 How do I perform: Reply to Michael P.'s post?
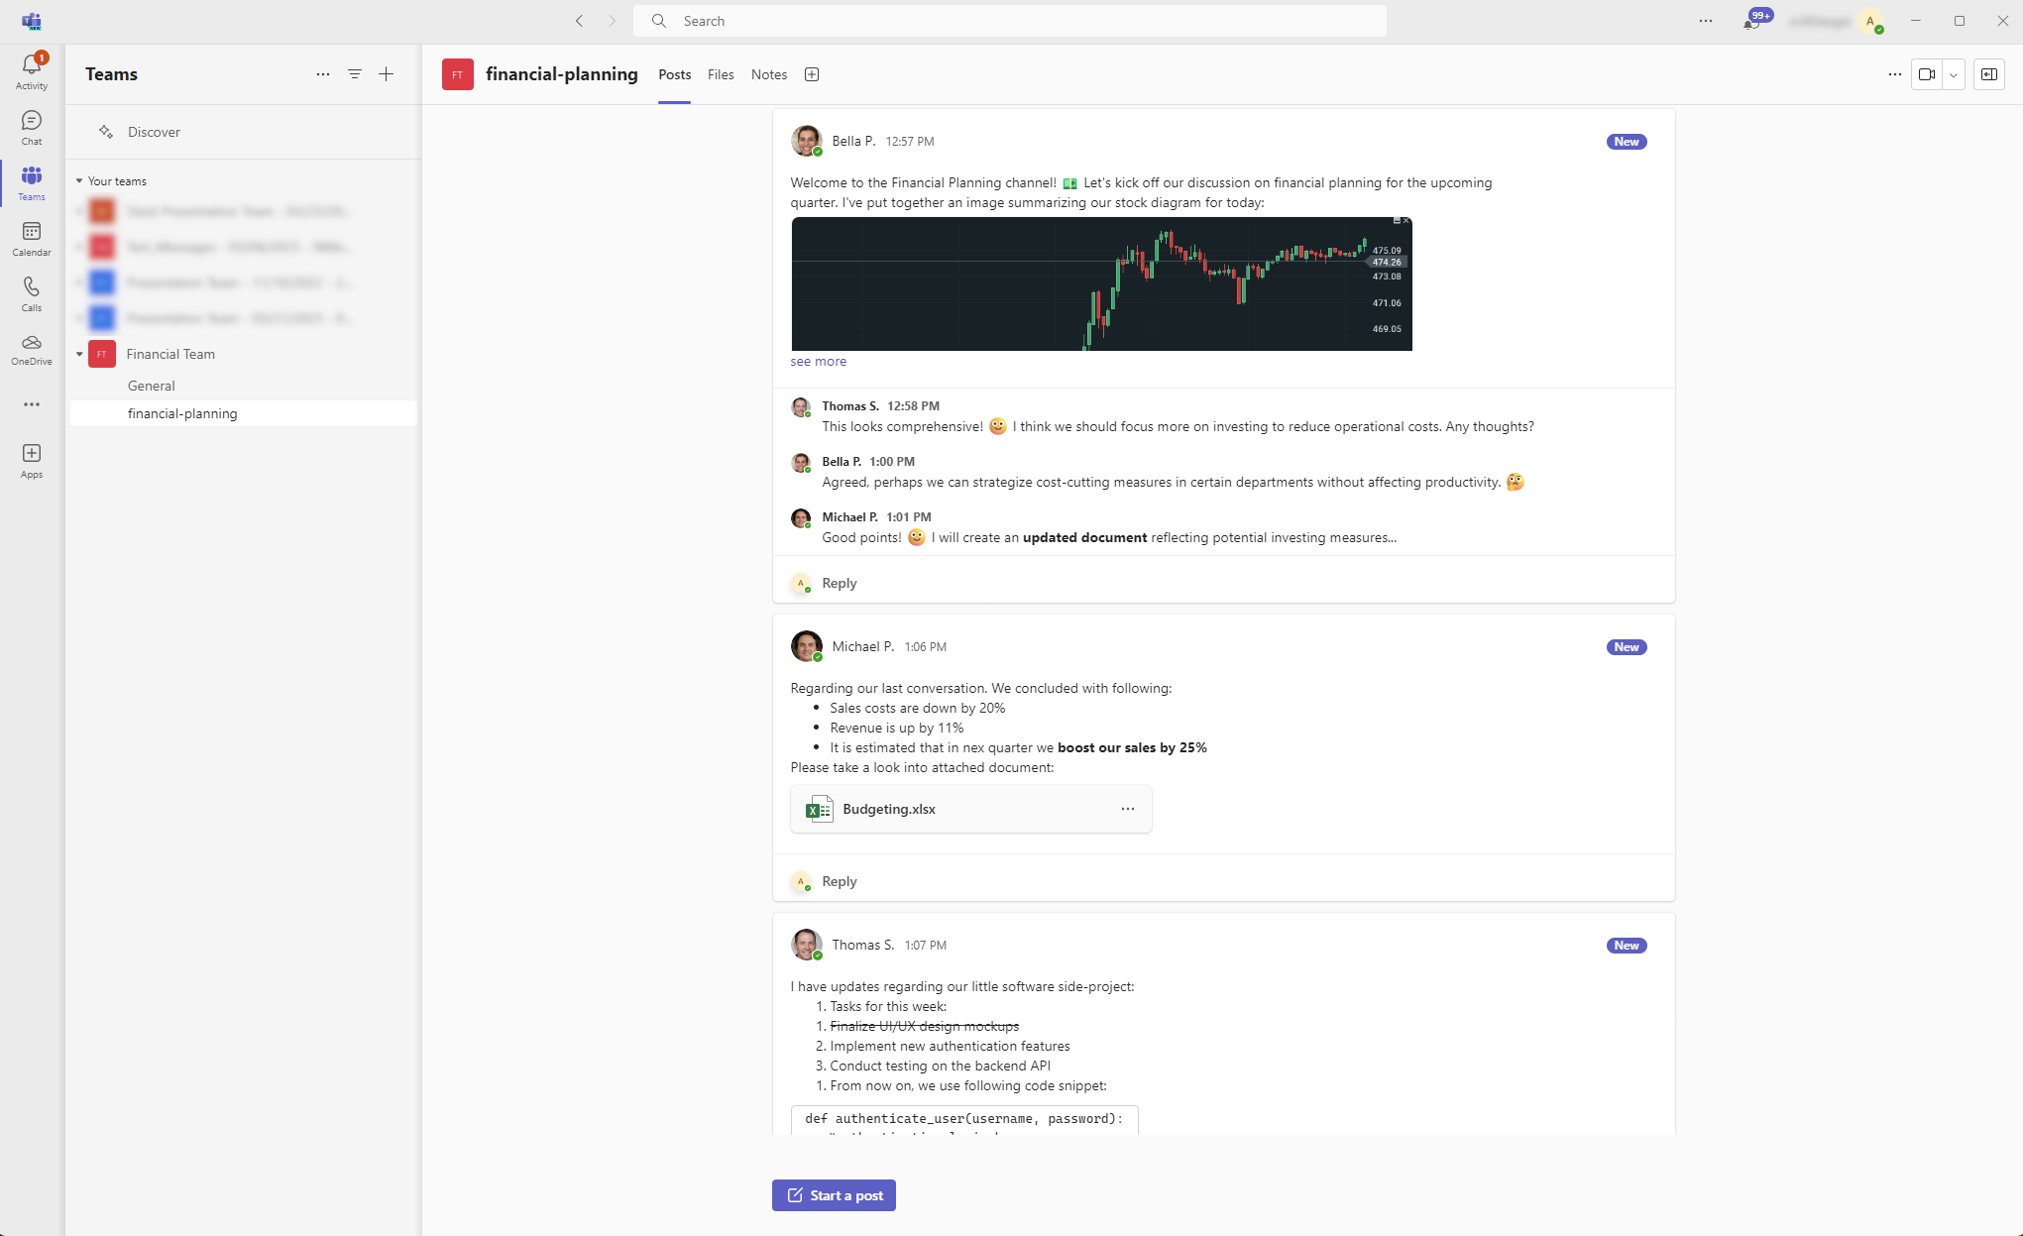pos(840,881)
